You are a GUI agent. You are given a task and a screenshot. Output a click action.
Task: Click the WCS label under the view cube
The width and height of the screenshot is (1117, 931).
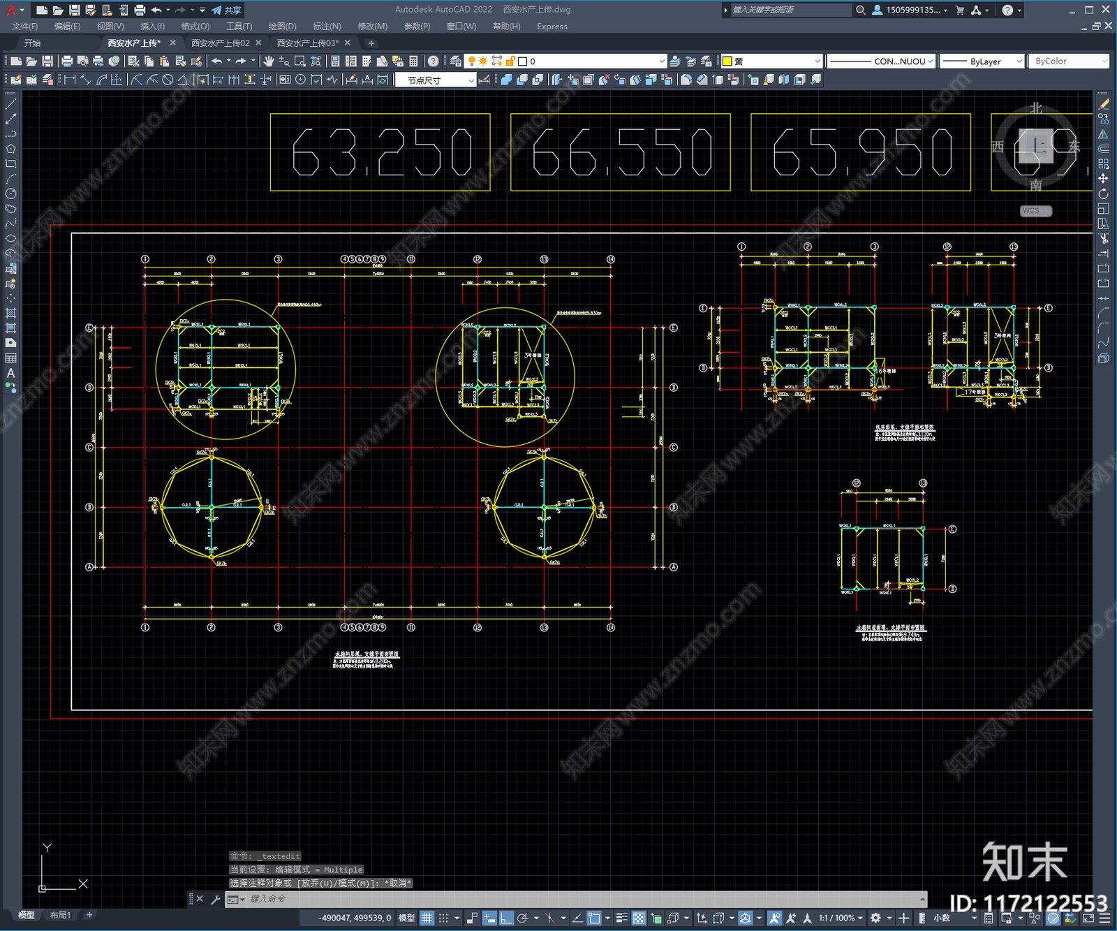(1036, 211)
